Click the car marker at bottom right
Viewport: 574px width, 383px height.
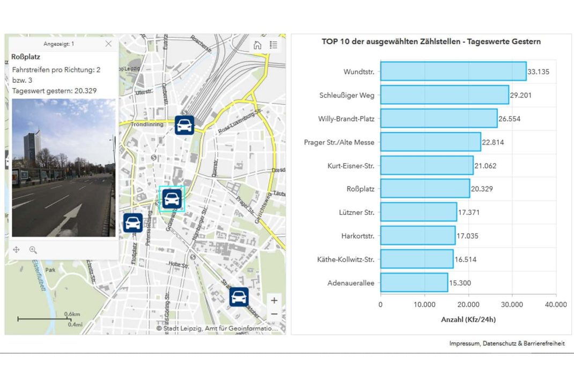tap(239, 297)
